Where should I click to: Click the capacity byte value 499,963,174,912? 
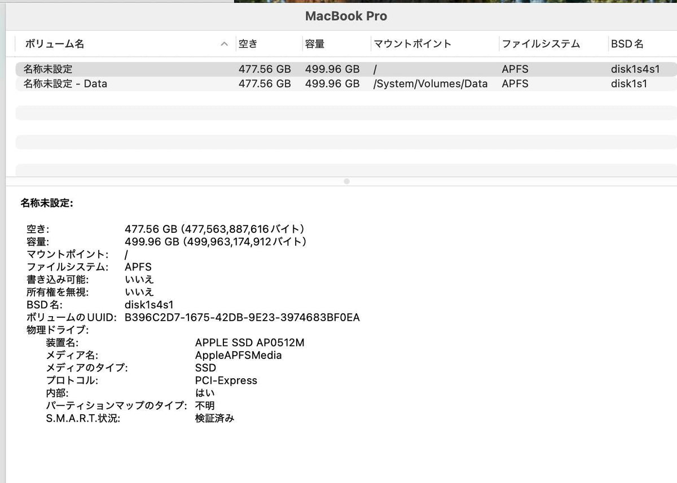pos(228,242)
